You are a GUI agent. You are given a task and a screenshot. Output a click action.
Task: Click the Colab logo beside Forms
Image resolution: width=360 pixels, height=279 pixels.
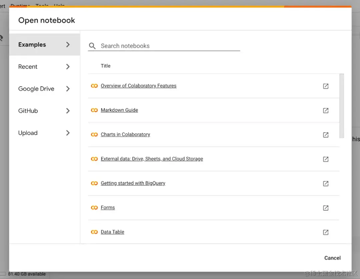94,208
